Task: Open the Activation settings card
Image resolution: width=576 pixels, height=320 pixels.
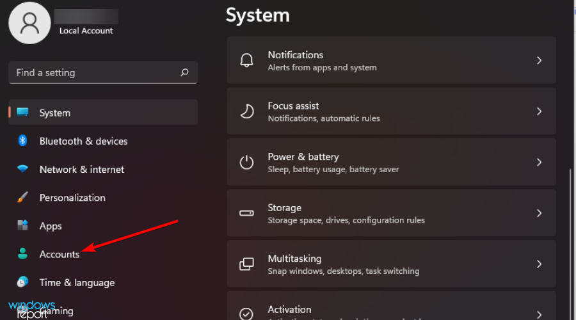Action: pyautogui.click(x=391, y=306)
